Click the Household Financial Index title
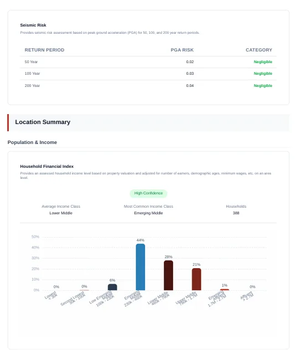 [47, 167]
